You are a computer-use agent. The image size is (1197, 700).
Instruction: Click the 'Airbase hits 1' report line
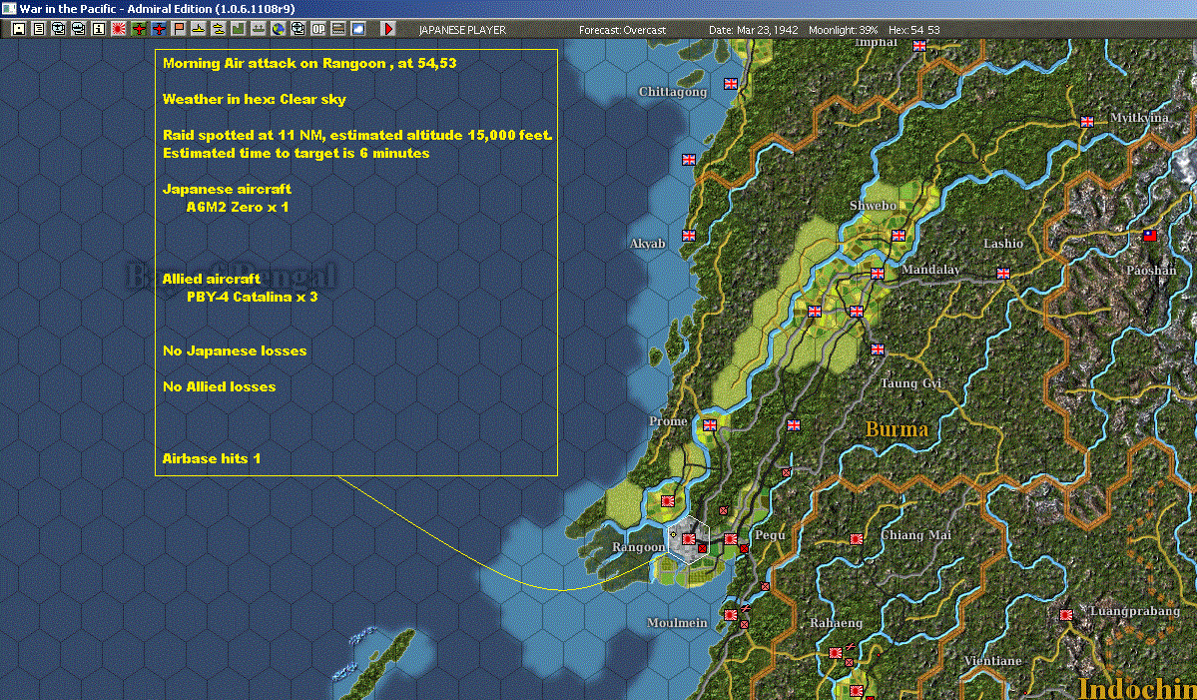[212, 458]
